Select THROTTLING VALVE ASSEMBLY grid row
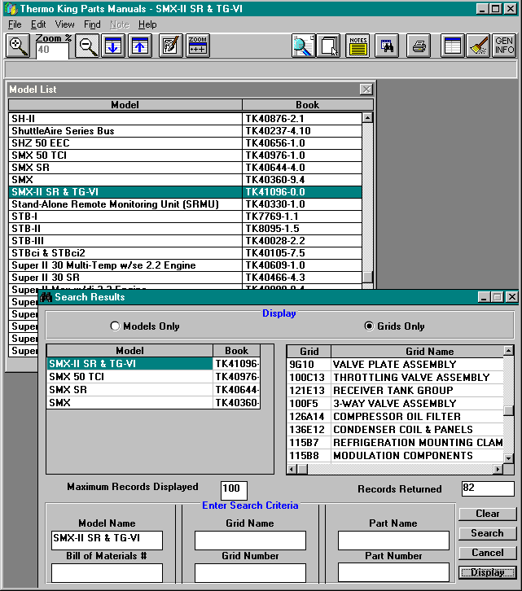This screenshot has width=522, height=591. pyautogui.click(x=395, y=378)
